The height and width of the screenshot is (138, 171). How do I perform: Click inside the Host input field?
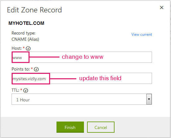pos(82,57)
